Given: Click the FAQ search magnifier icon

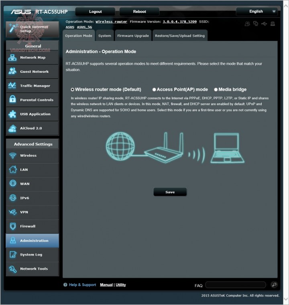Looking at the screenshot, I should (274, 285).
